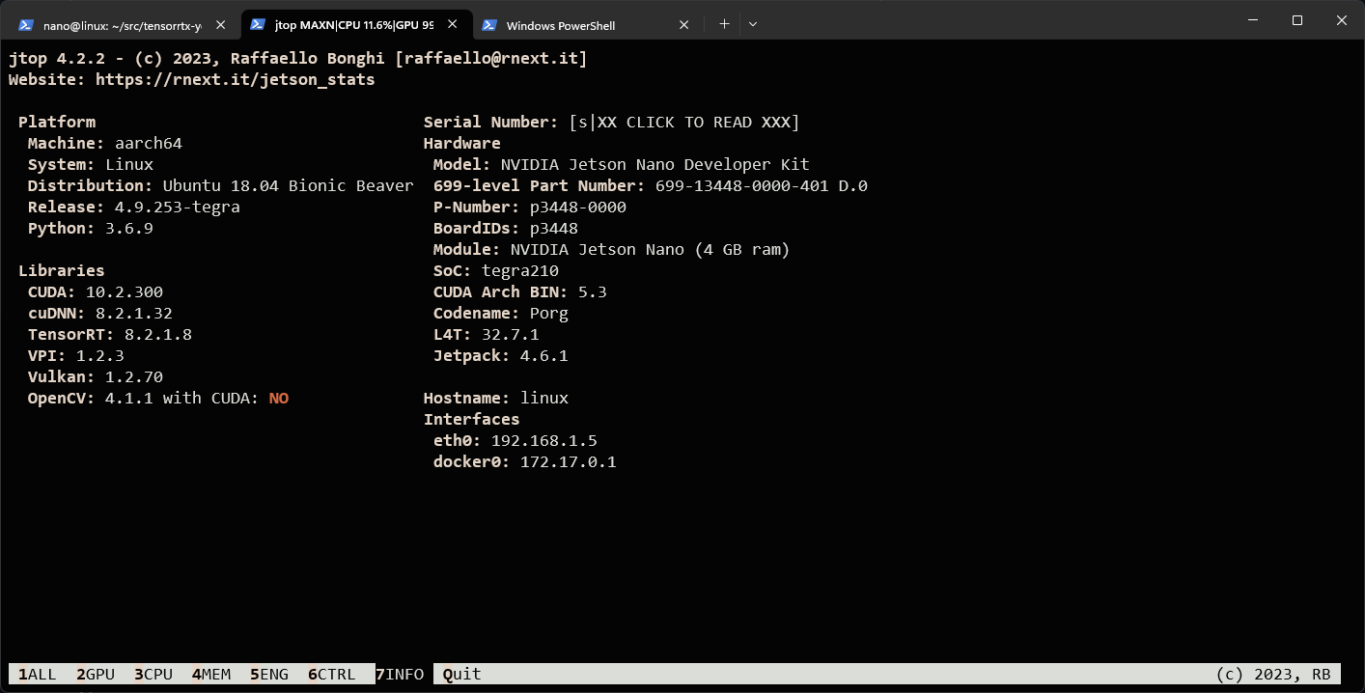Select the 1ALL page in jtop
The width and height of the screenshot is (1365, 693).
(37, 674)
